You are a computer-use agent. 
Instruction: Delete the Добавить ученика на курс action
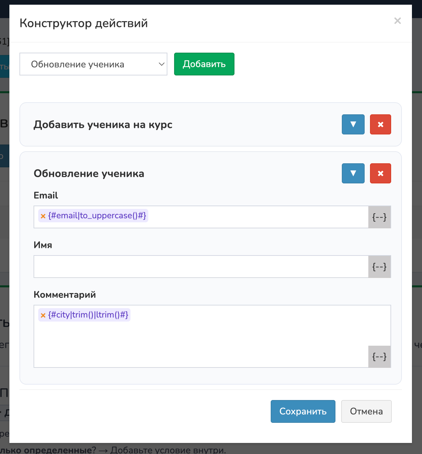[380, 124]
